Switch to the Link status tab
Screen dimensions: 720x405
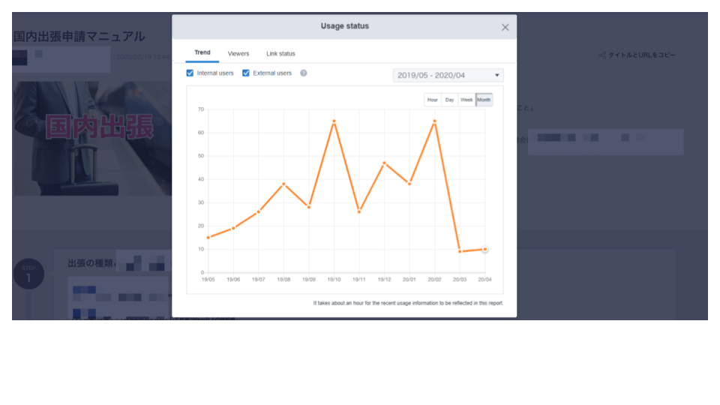click(280, 54)
